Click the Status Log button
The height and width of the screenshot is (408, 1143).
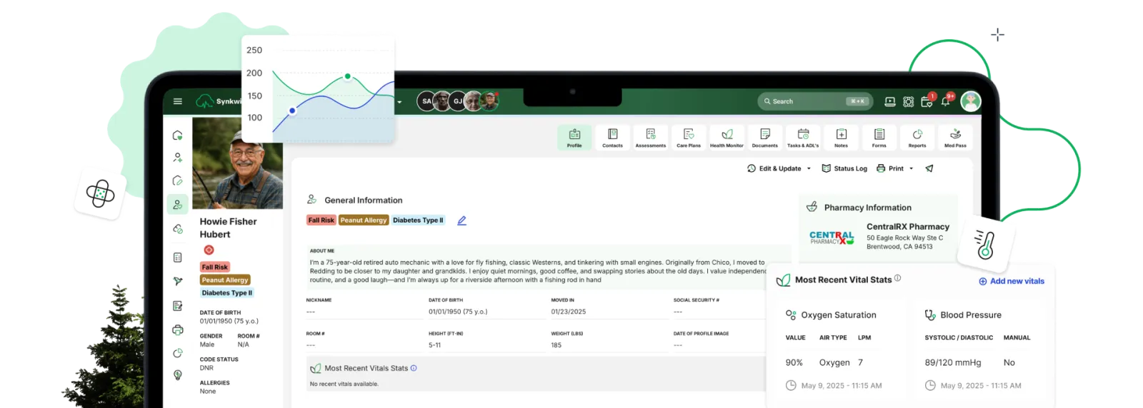(x=844, y=168)
